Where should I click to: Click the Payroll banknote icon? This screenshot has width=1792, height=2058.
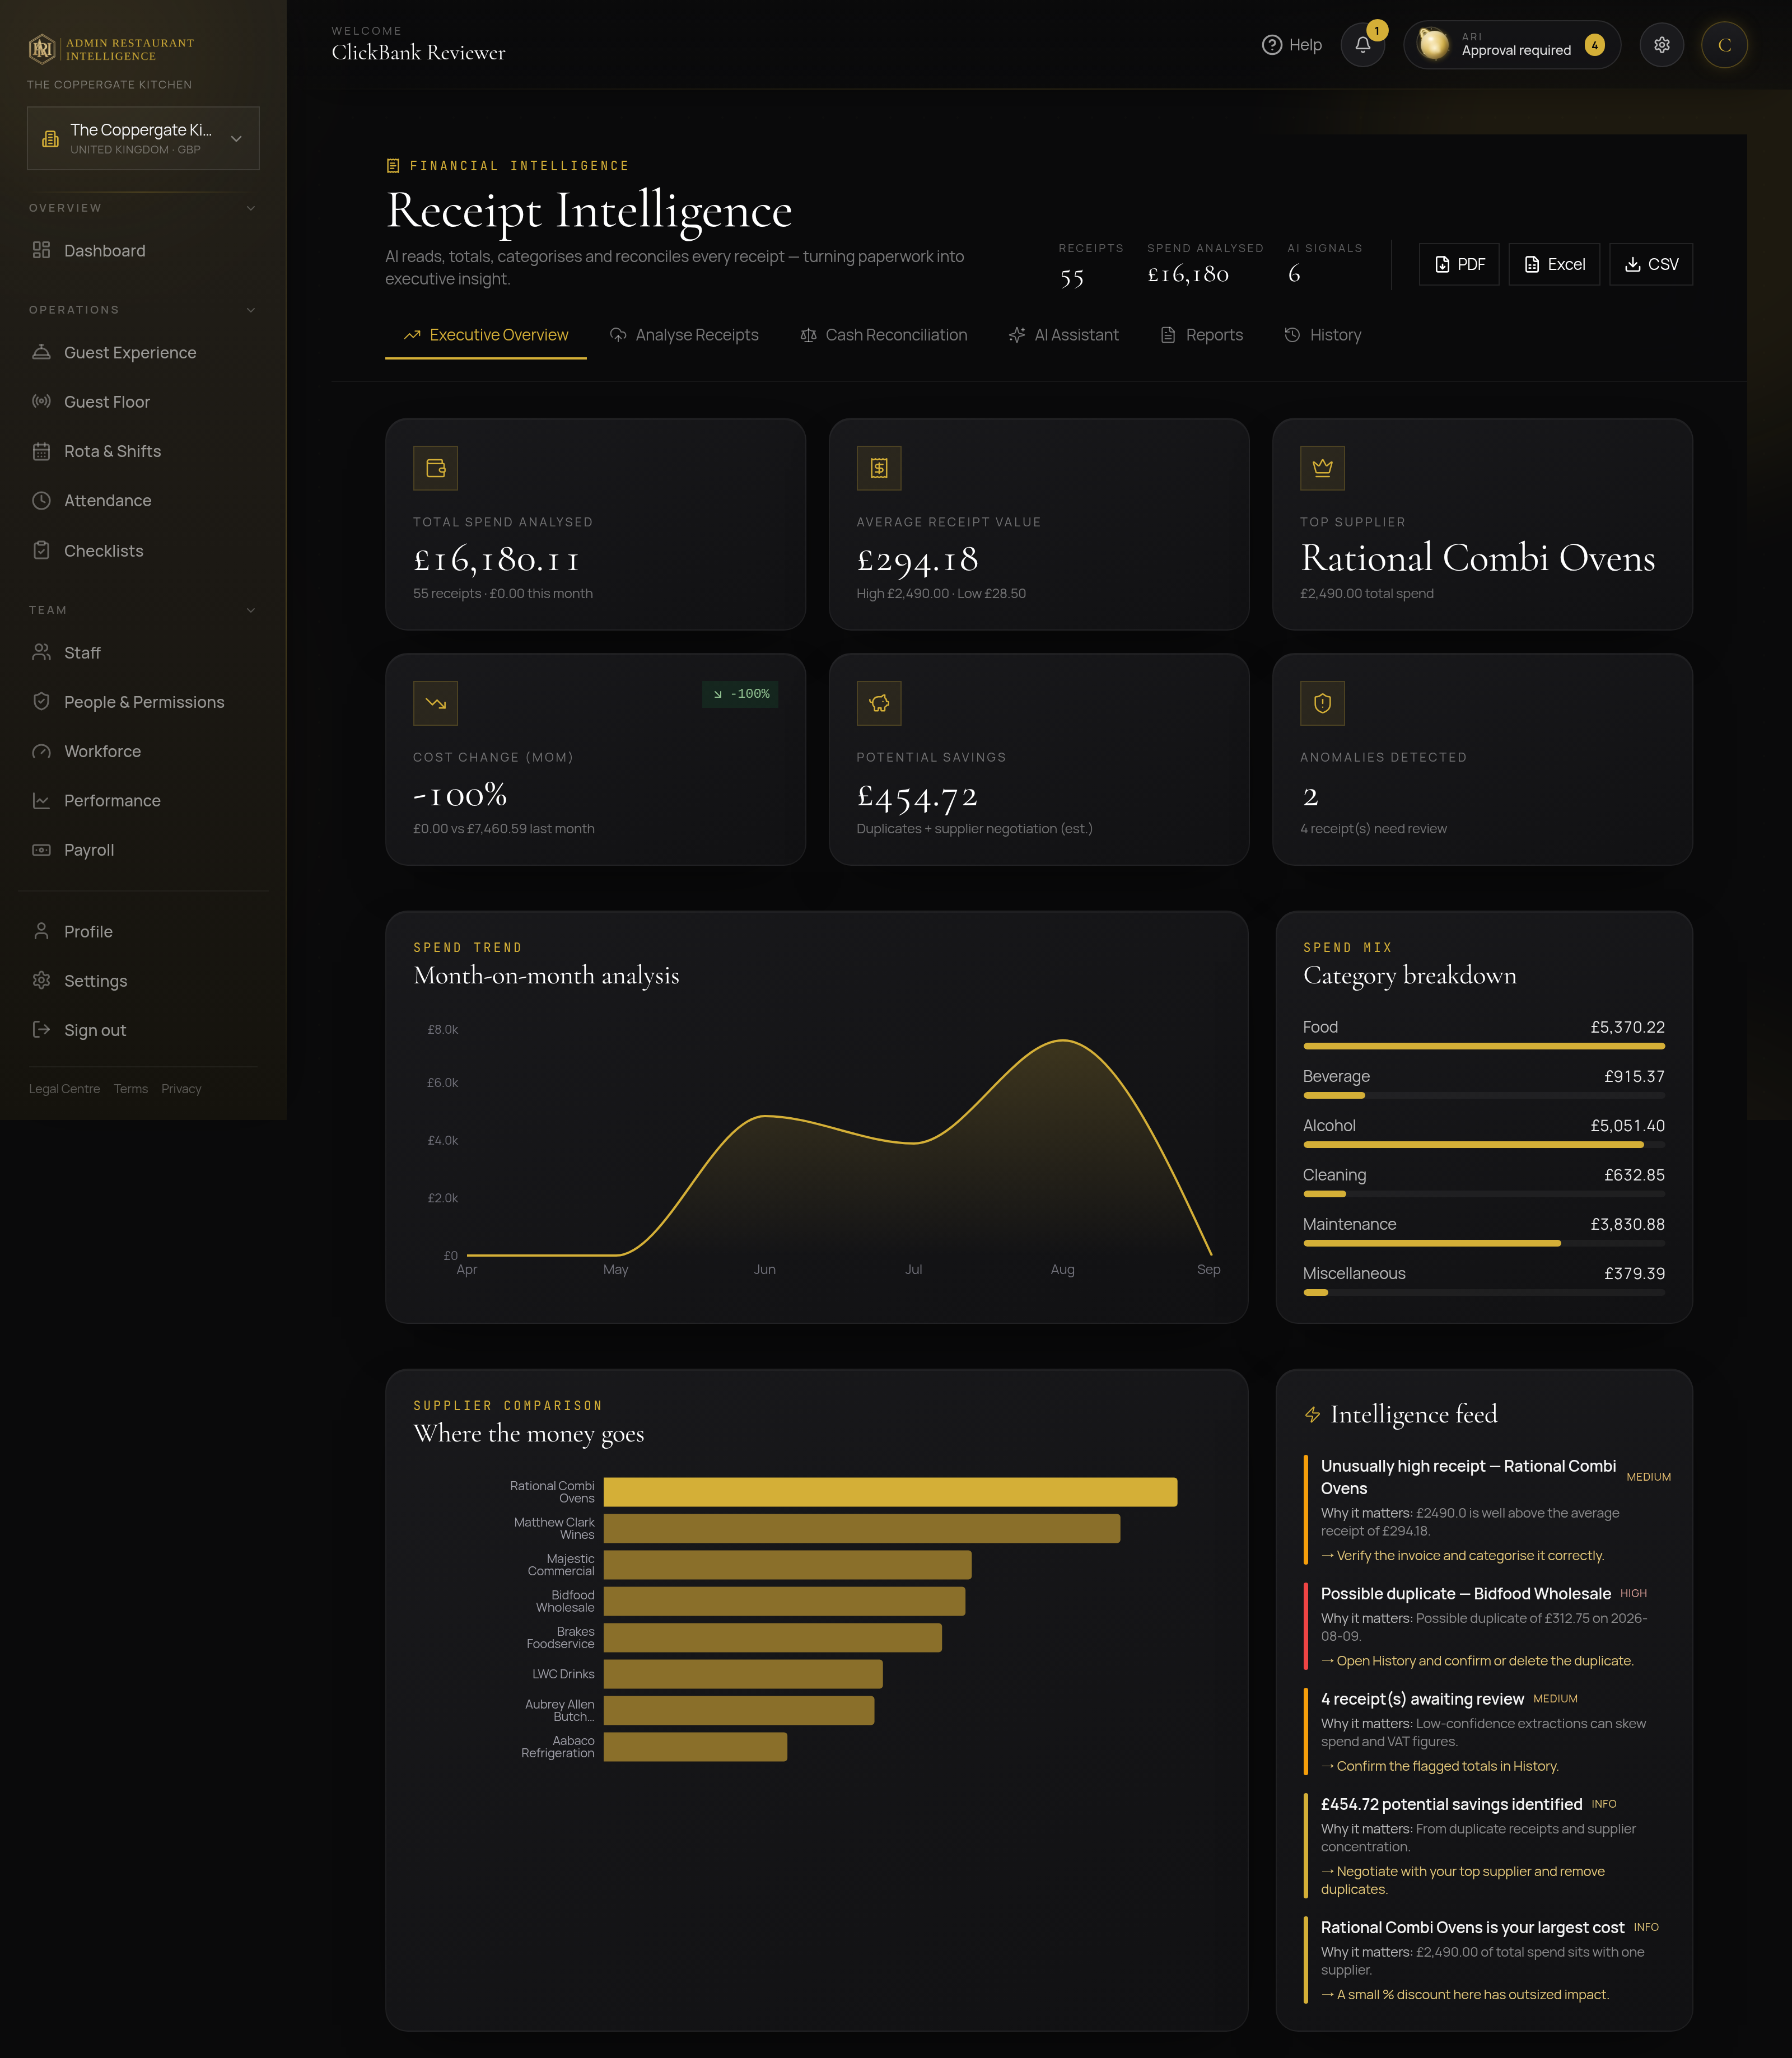pos(41,850)
